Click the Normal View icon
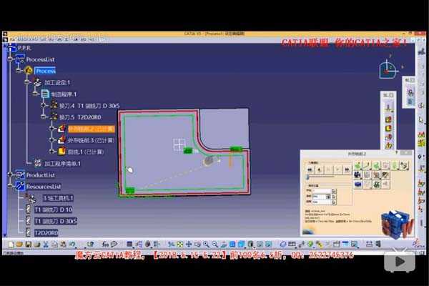 (x=224, y=244)
